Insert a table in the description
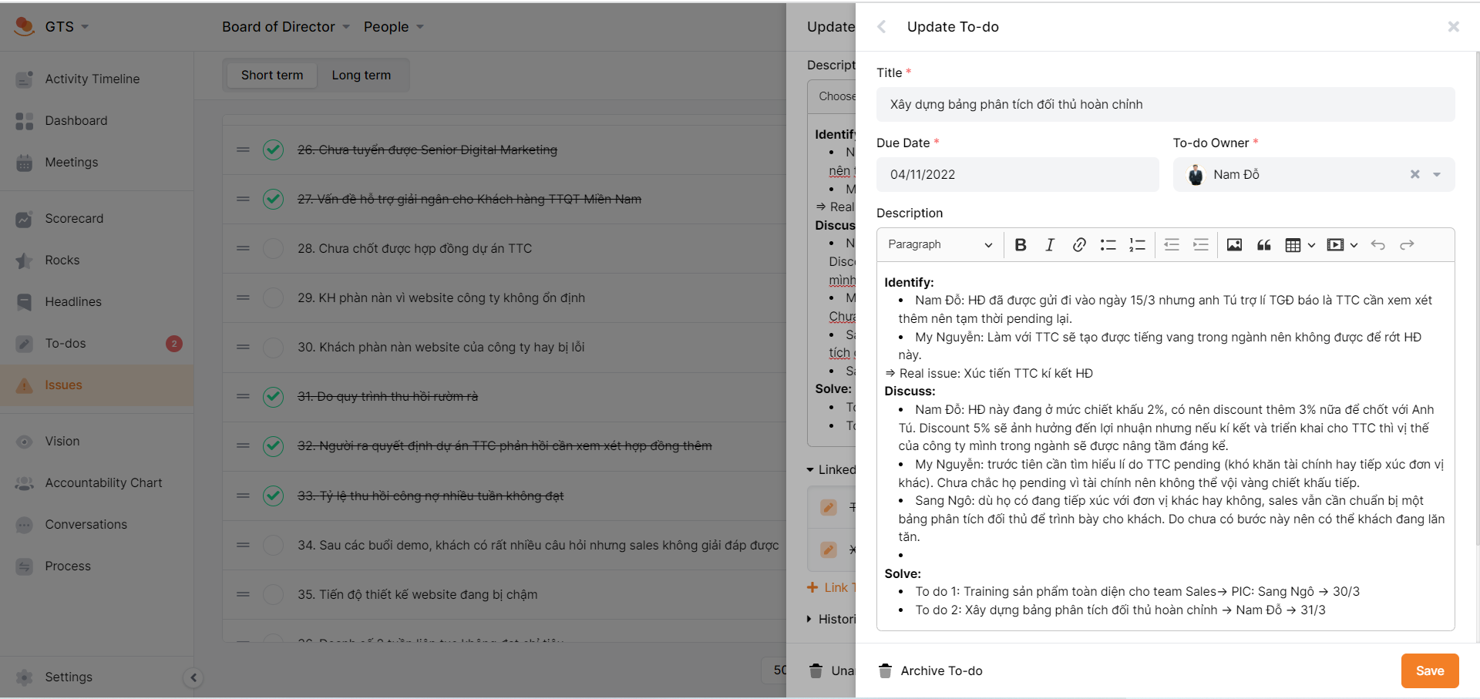The image size is (1480, 699). tap(1293, 245)
